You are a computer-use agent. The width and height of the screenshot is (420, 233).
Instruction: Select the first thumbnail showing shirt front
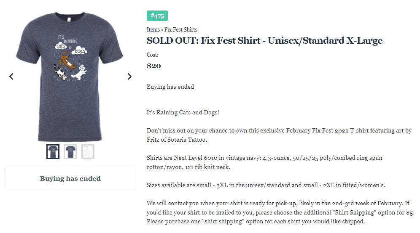tap(53, 151)
